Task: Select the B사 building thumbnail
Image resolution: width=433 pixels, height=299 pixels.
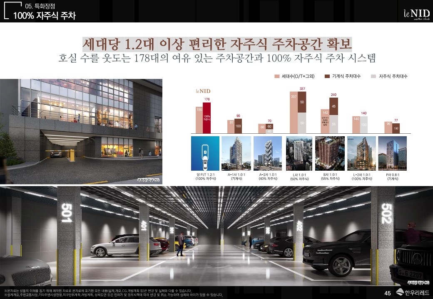Action: [x=330, y=153]
